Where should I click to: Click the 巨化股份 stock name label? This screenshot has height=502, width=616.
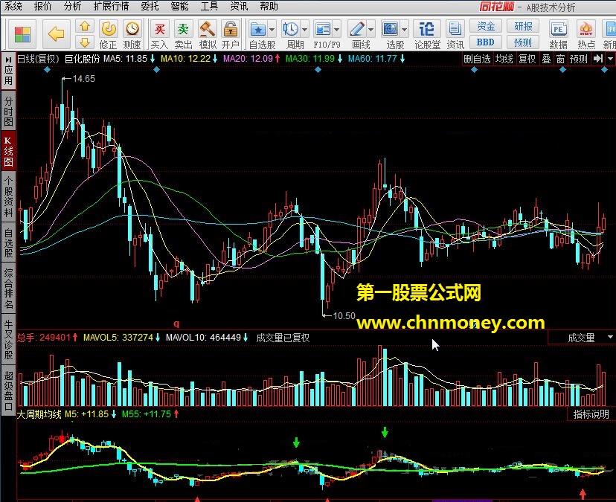[x=82, y=59]
